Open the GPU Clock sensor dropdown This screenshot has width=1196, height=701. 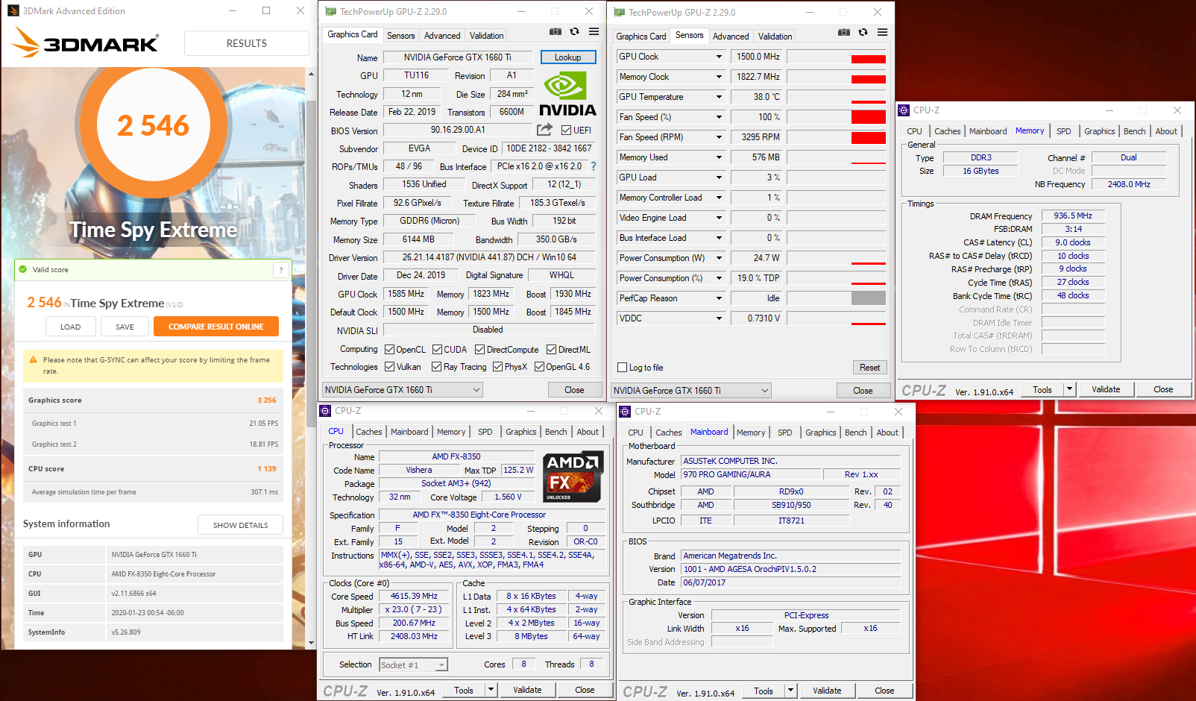coord(719,57)
